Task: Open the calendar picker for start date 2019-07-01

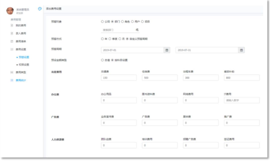Action: 167,50
